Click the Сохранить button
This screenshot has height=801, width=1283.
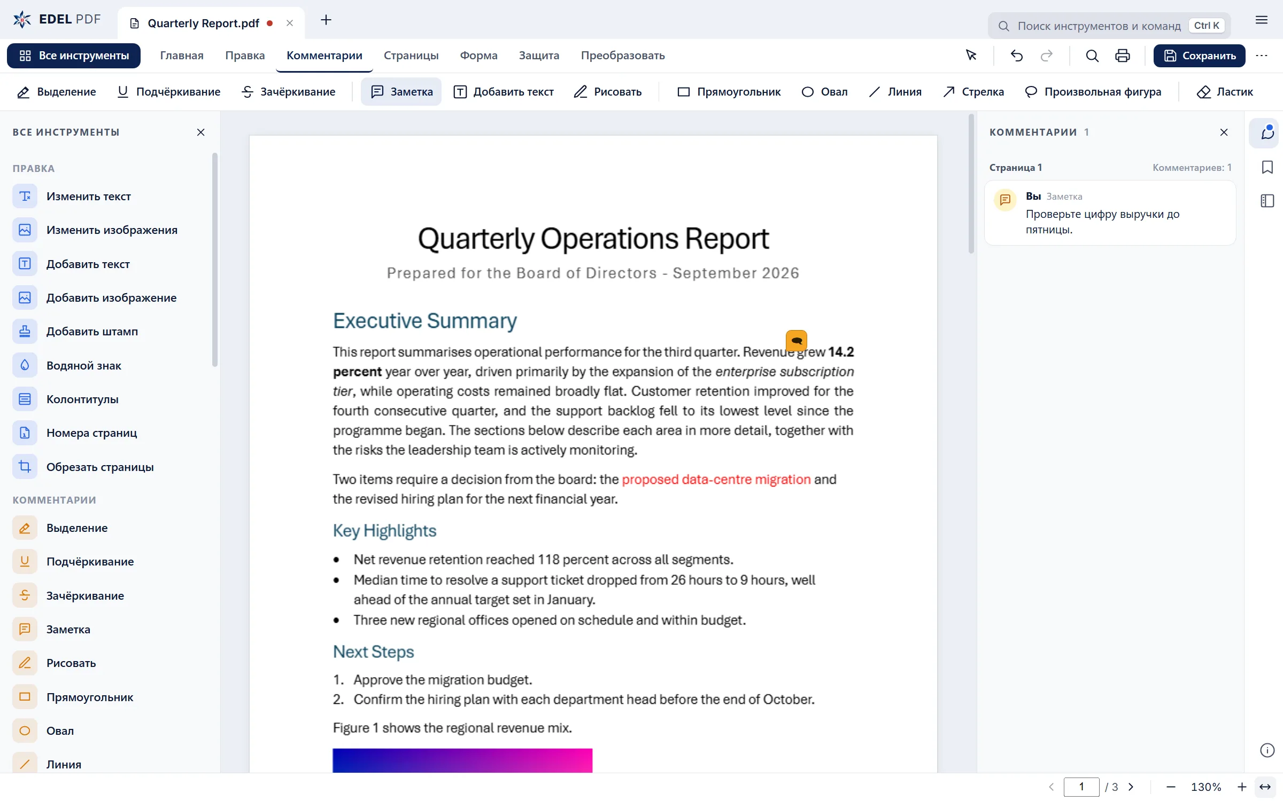[1199, 56]
